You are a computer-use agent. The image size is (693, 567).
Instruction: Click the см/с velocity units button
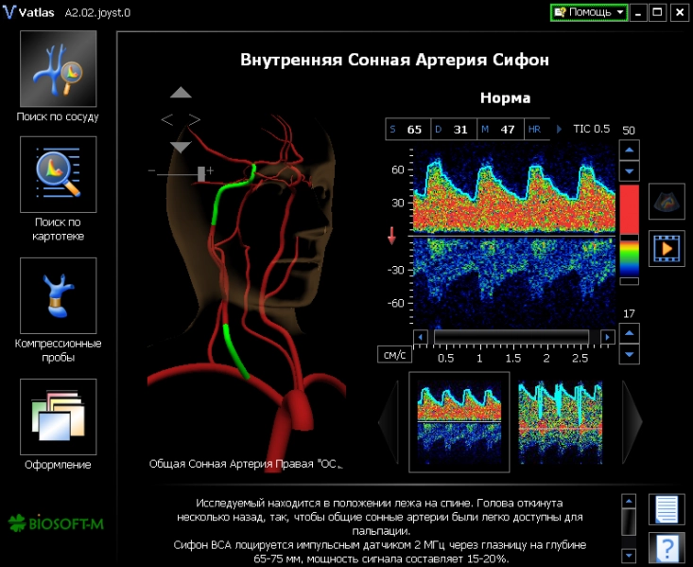392,355
